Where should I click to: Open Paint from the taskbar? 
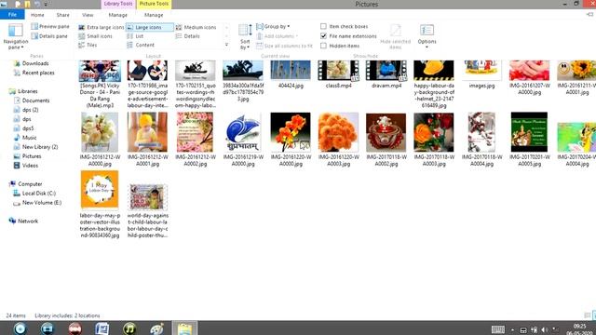click(156, 328)
